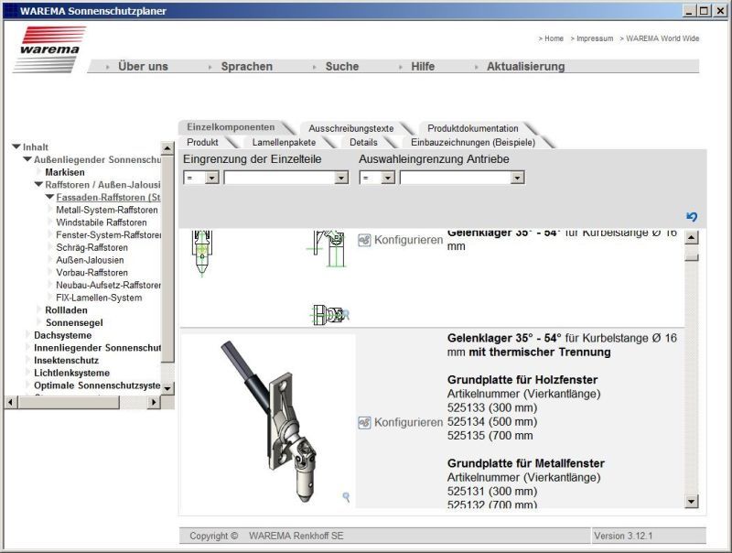This screenshot has height=553, width=732.
Task: Click magnifier icon on Gelenklager 3D image
Action: 346,497
